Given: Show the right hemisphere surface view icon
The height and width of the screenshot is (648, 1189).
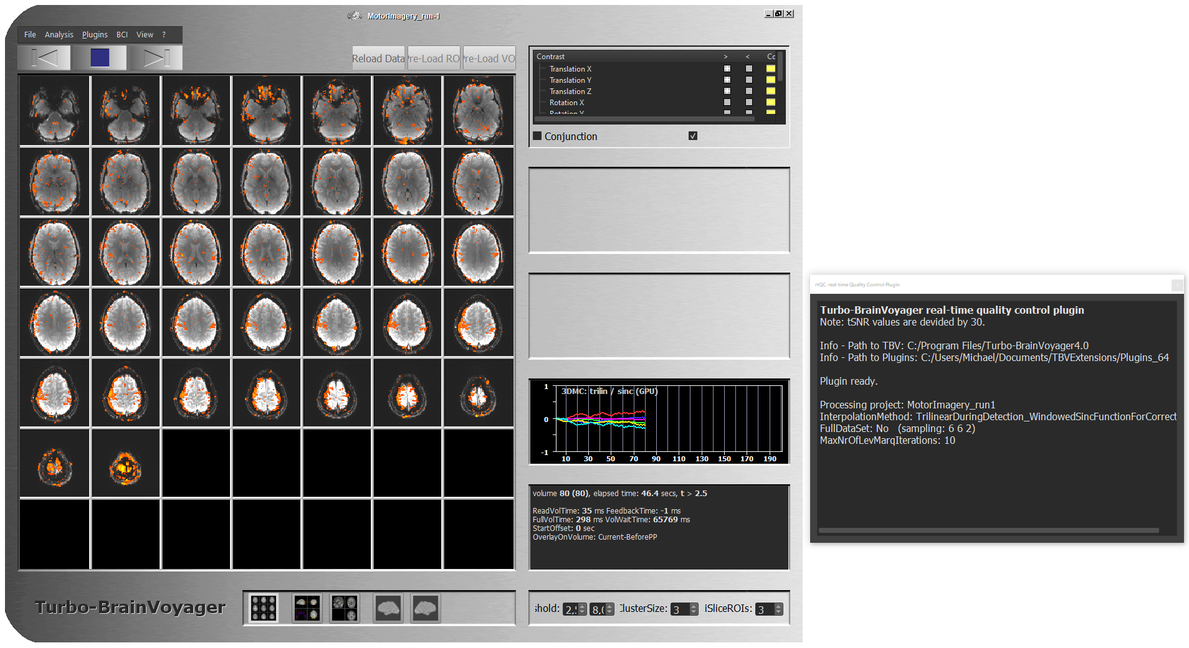Looking at the screenshot, I should tap(426, 608).
